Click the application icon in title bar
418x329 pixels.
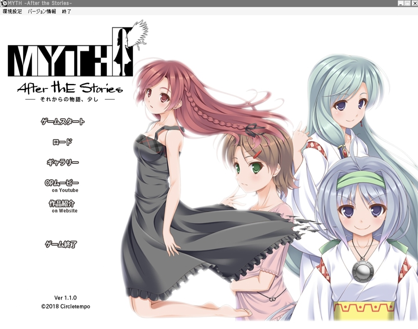(x=4, y=4)
